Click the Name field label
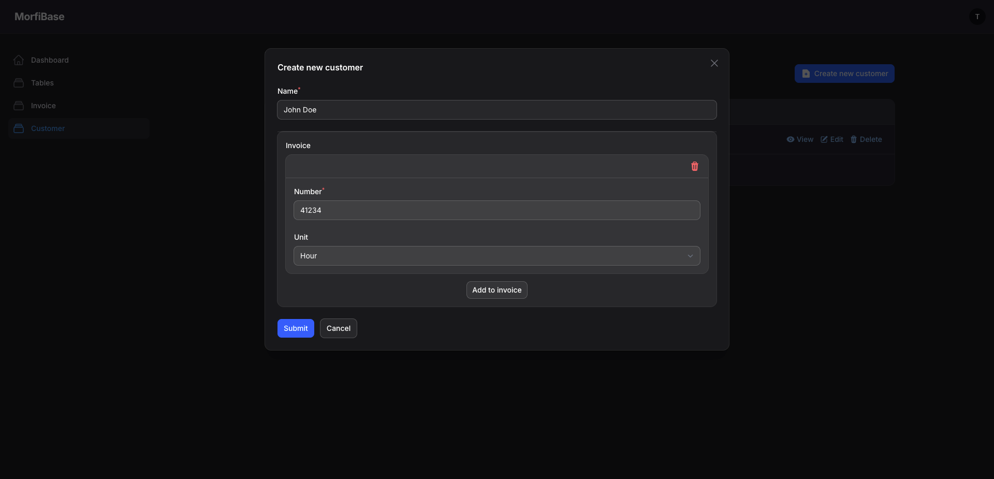The width and height of the screenshot is (994, 479). click(287, 91)
